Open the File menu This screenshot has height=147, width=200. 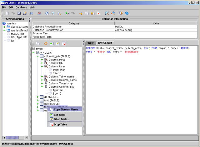[4, 7]
